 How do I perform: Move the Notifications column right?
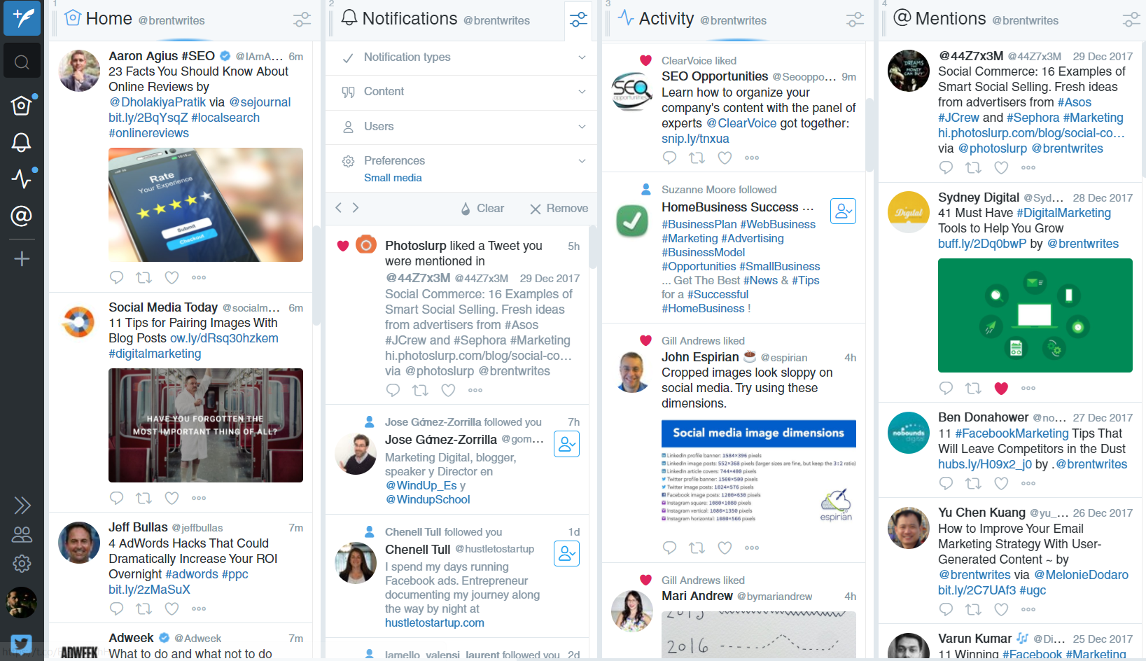click(356, 207)
